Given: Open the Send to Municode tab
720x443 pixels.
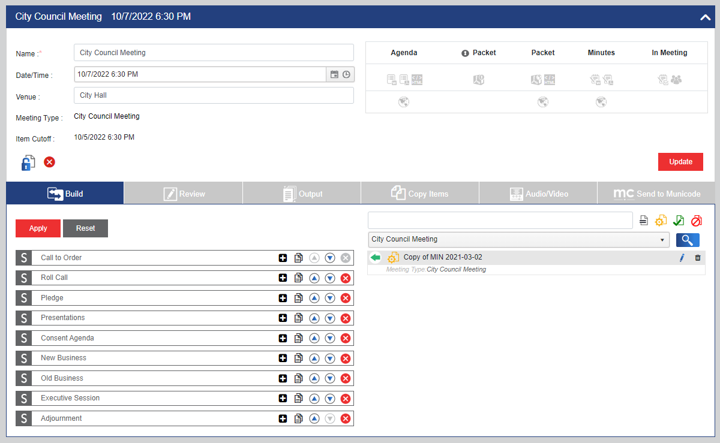Looking at the screenshot, I should (656, 194).
